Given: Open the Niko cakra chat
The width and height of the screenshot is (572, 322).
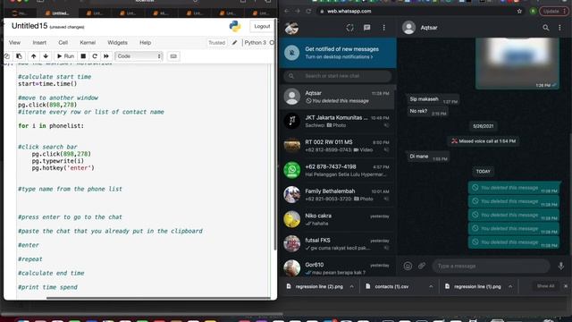Looking at the screenshot, I should point(338,219).
